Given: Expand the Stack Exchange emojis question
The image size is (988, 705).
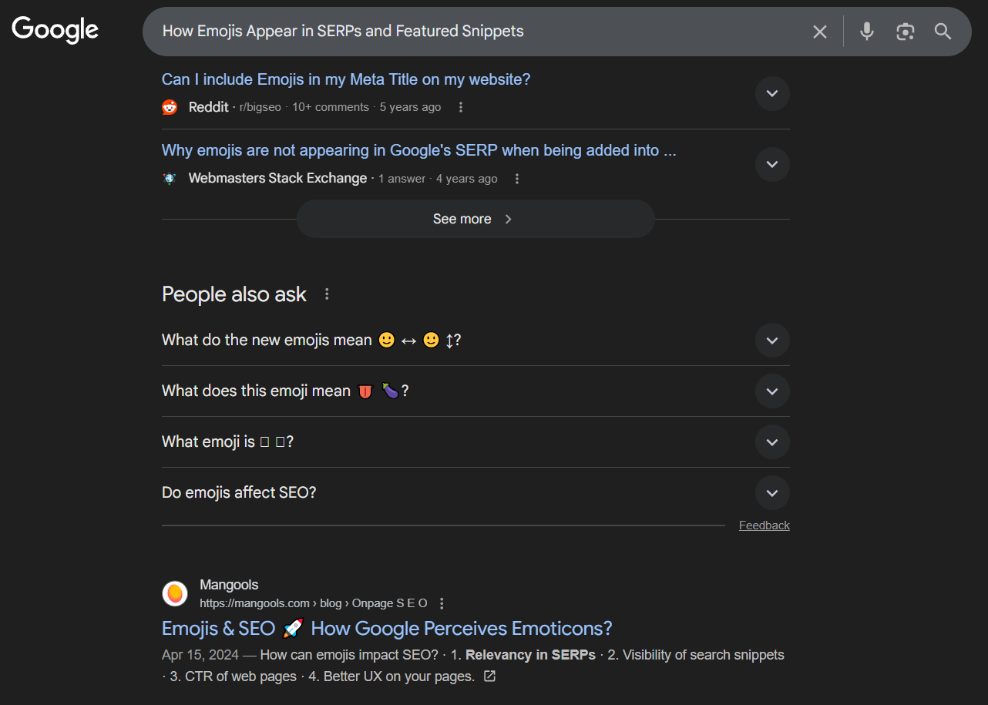Looking at the screenshot, I should 772,164.
